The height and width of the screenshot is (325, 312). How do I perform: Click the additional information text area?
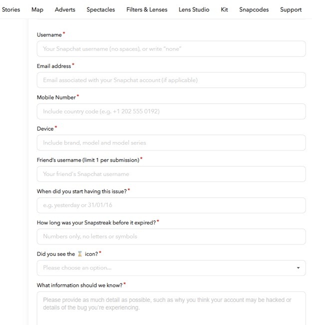pyautogui.click(x=171, y=307)
